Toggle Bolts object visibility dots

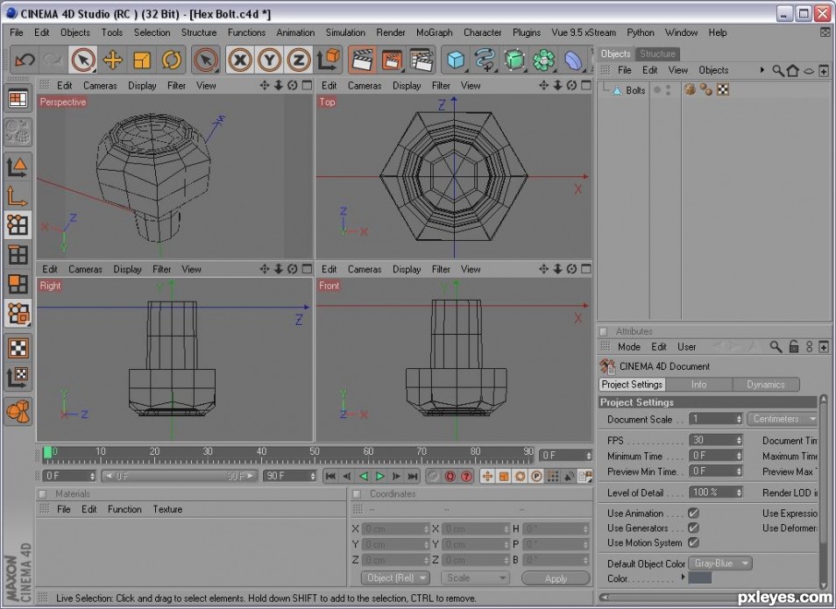(x=668, y=90)
